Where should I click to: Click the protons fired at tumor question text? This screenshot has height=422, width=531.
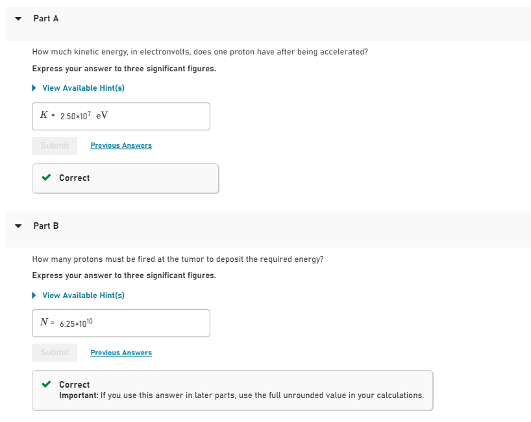click(178, 259)
